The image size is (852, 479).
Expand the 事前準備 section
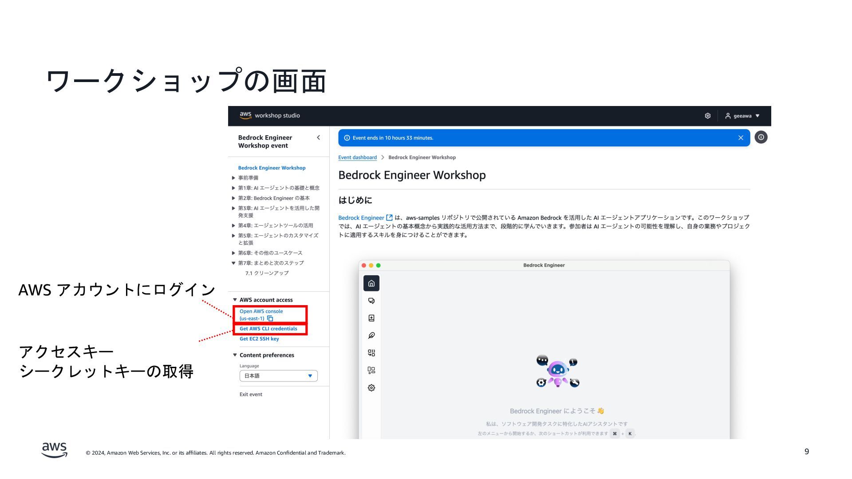point(233,178)
